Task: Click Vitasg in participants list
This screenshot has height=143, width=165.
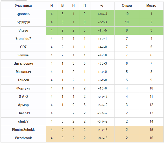Action: (x=23, y=30)
